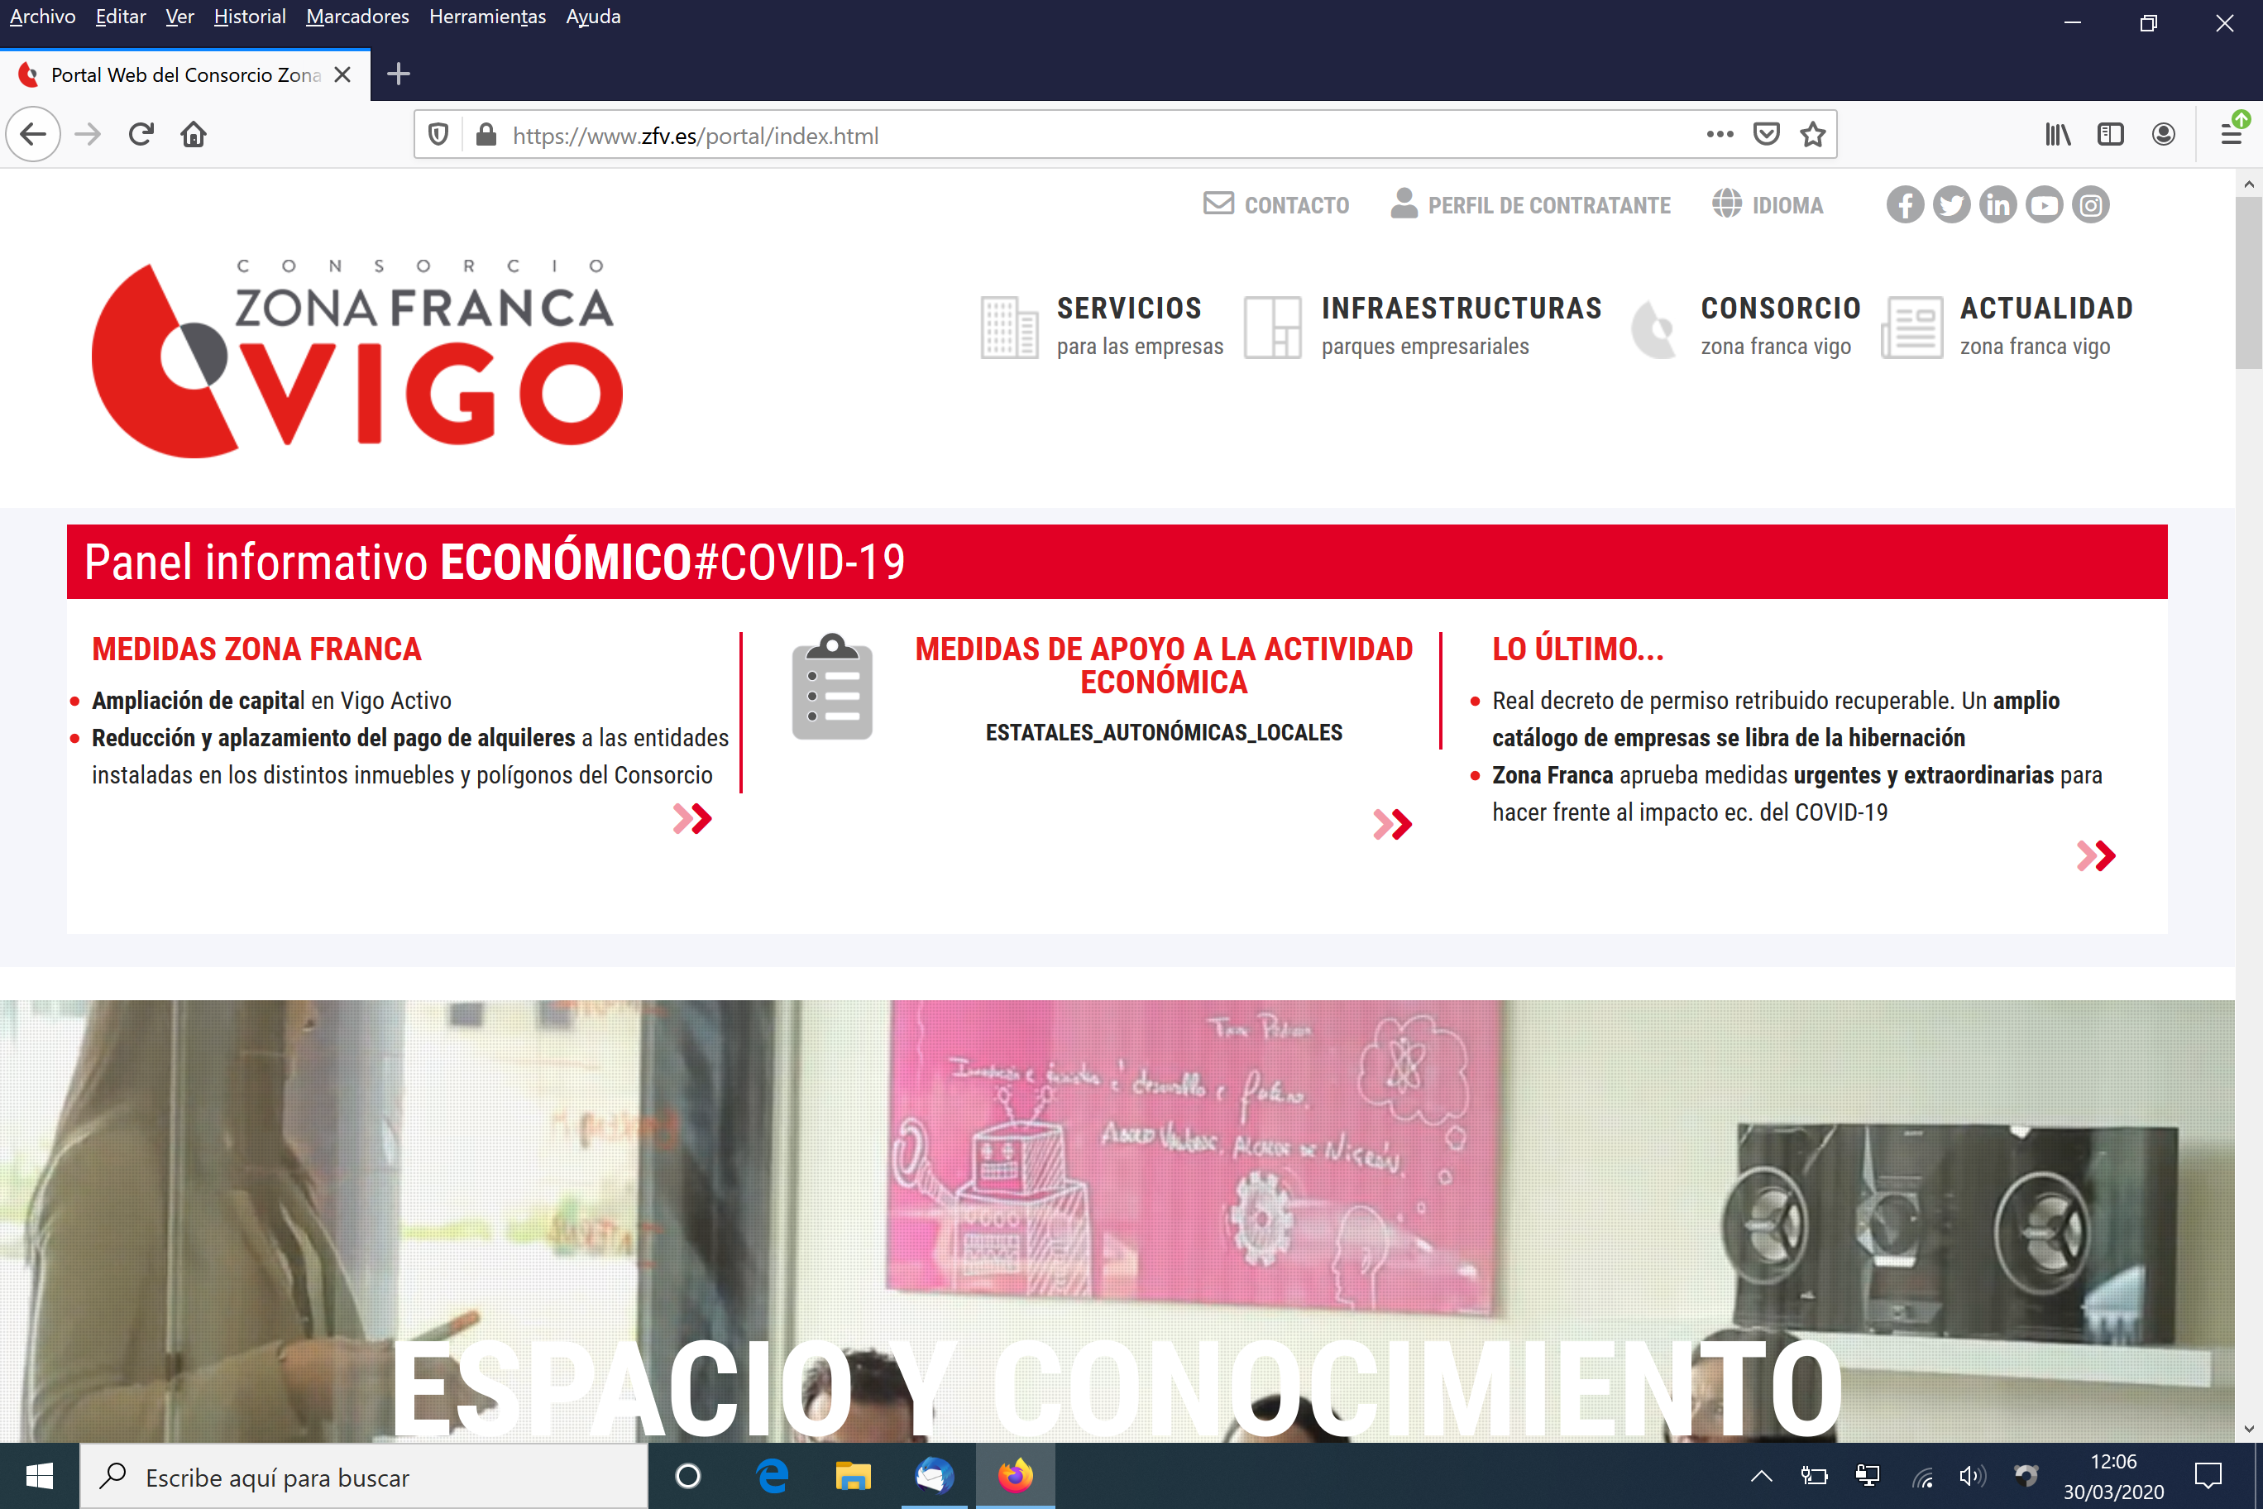The image size is (2263, 1509).
Task: Open the Twitter social icon
Action: (1951, 205)
